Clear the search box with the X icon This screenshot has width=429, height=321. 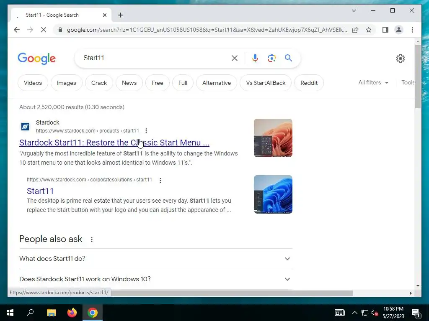point(235,58)
